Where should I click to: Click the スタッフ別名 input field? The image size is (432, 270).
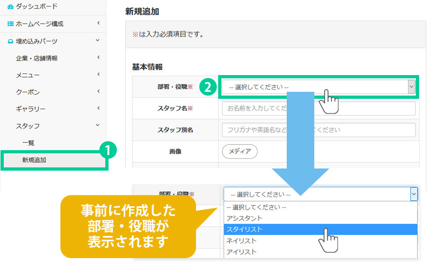point(318,130)
